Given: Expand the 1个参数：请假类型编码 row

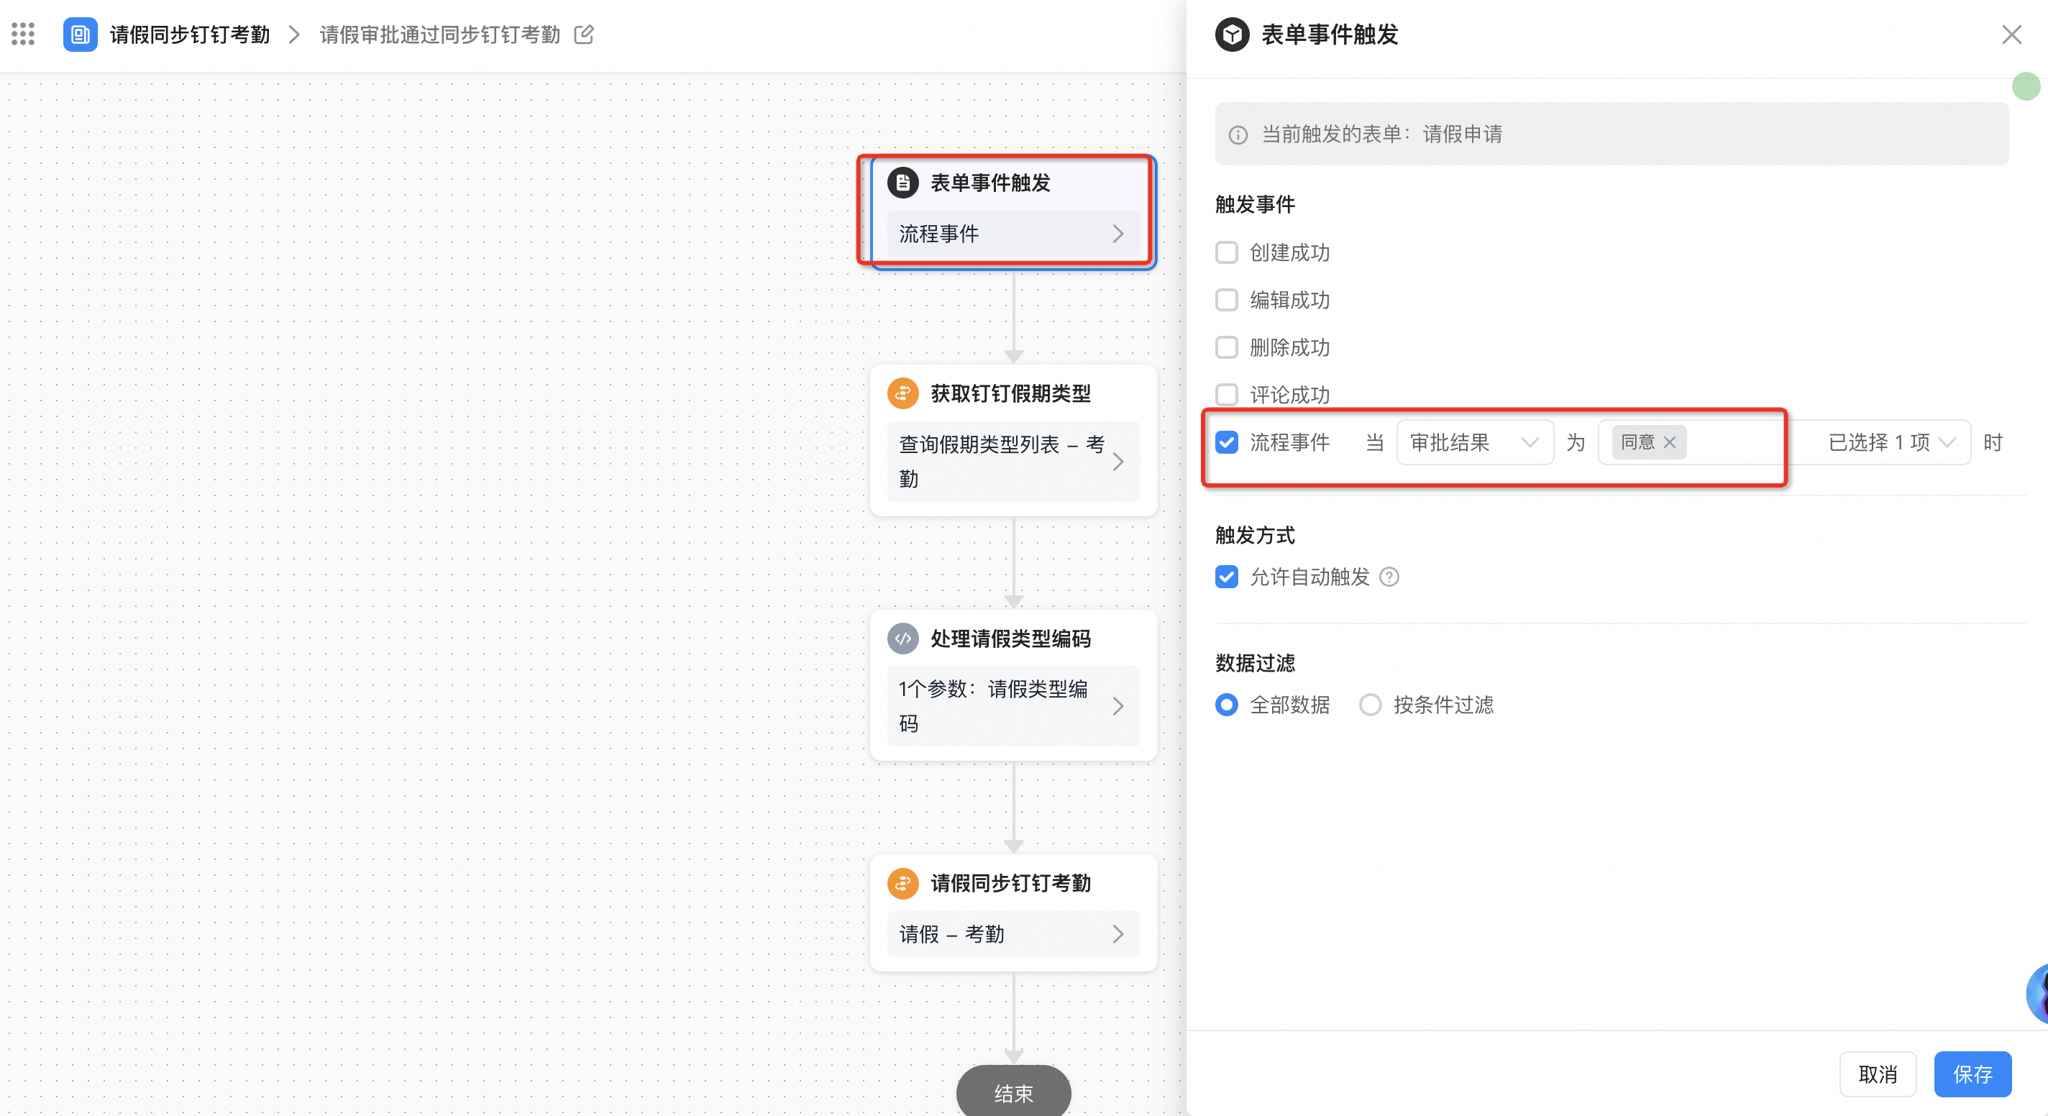Looking at the screenshot, I should (1013, 707).
